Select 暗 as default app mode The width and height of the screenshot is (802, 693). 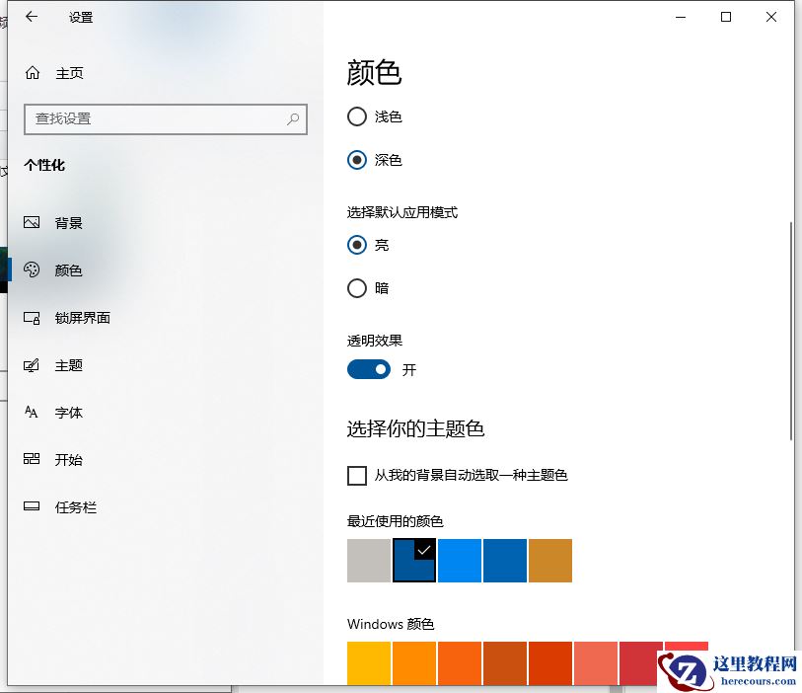pyautogui.click(x=356, y=288)
